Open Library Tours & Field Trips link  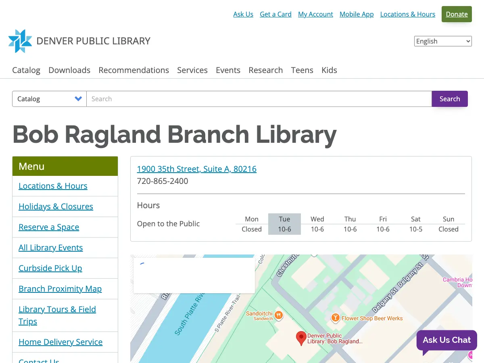click(57, 315)
